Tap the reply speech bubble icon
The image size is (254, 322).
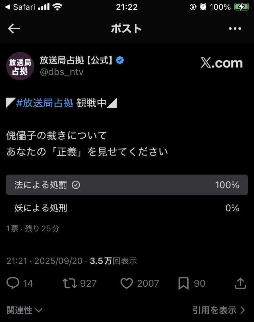point(13,283)
